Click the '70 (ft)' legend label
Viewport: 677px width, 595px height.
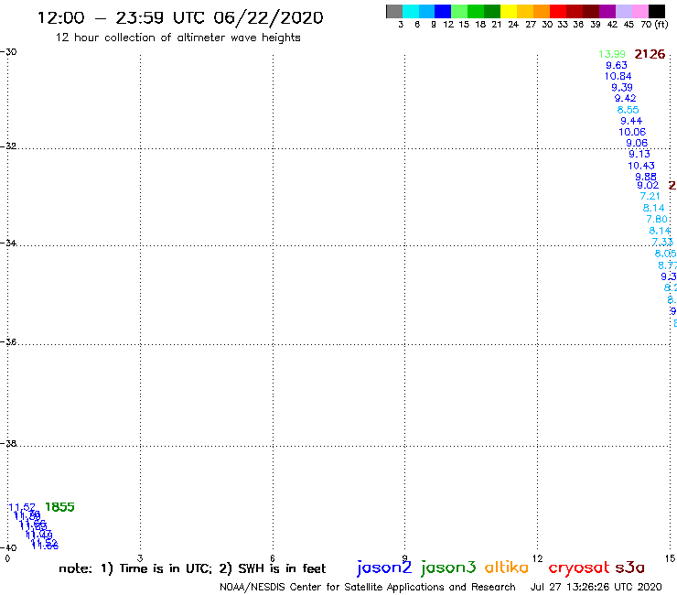pyautogui.click(x=654, y=25)
